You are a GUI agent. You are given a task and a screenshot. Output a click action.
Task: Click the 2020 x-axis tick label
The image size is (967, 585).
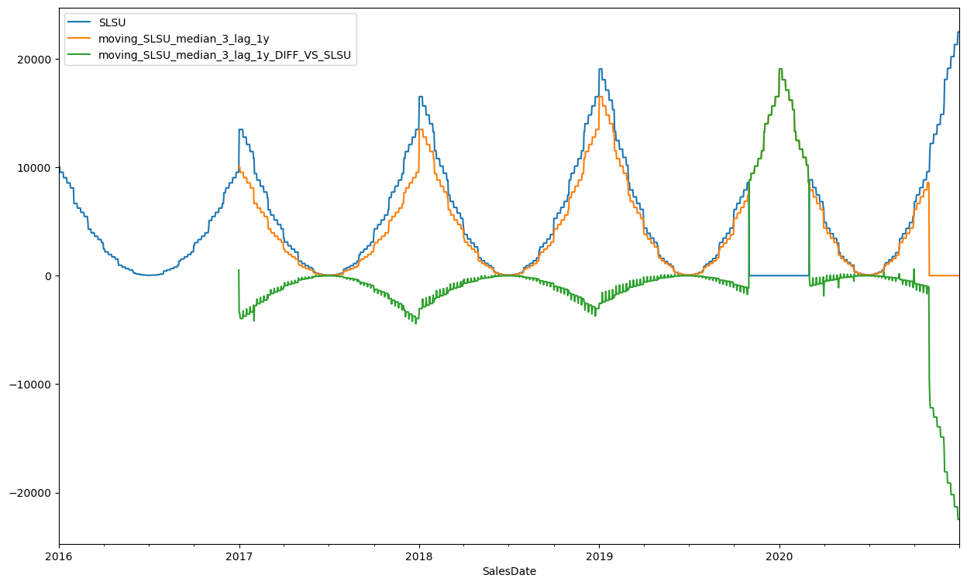point(779,556)
